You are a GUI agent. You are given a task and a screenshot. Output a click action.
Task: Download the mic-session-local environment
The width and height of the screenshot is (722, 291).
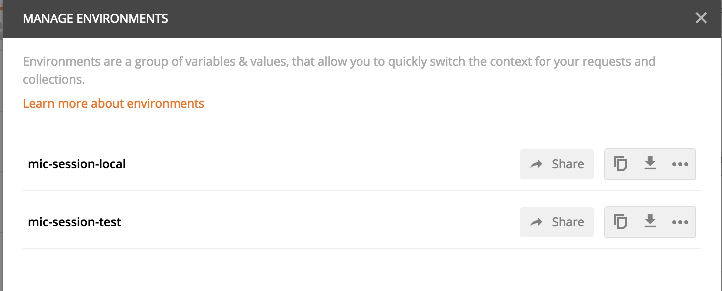click(x=650, y=163)
